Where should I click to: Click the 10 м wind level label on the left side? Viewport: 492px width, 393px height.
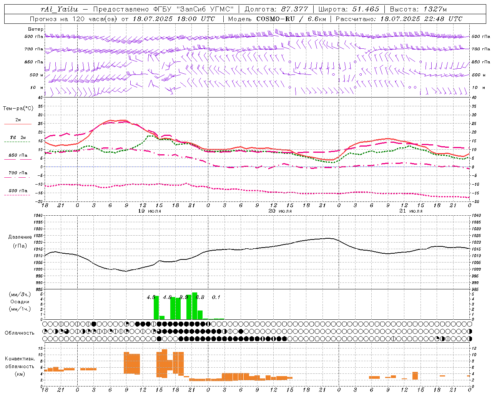pos(37,88)
